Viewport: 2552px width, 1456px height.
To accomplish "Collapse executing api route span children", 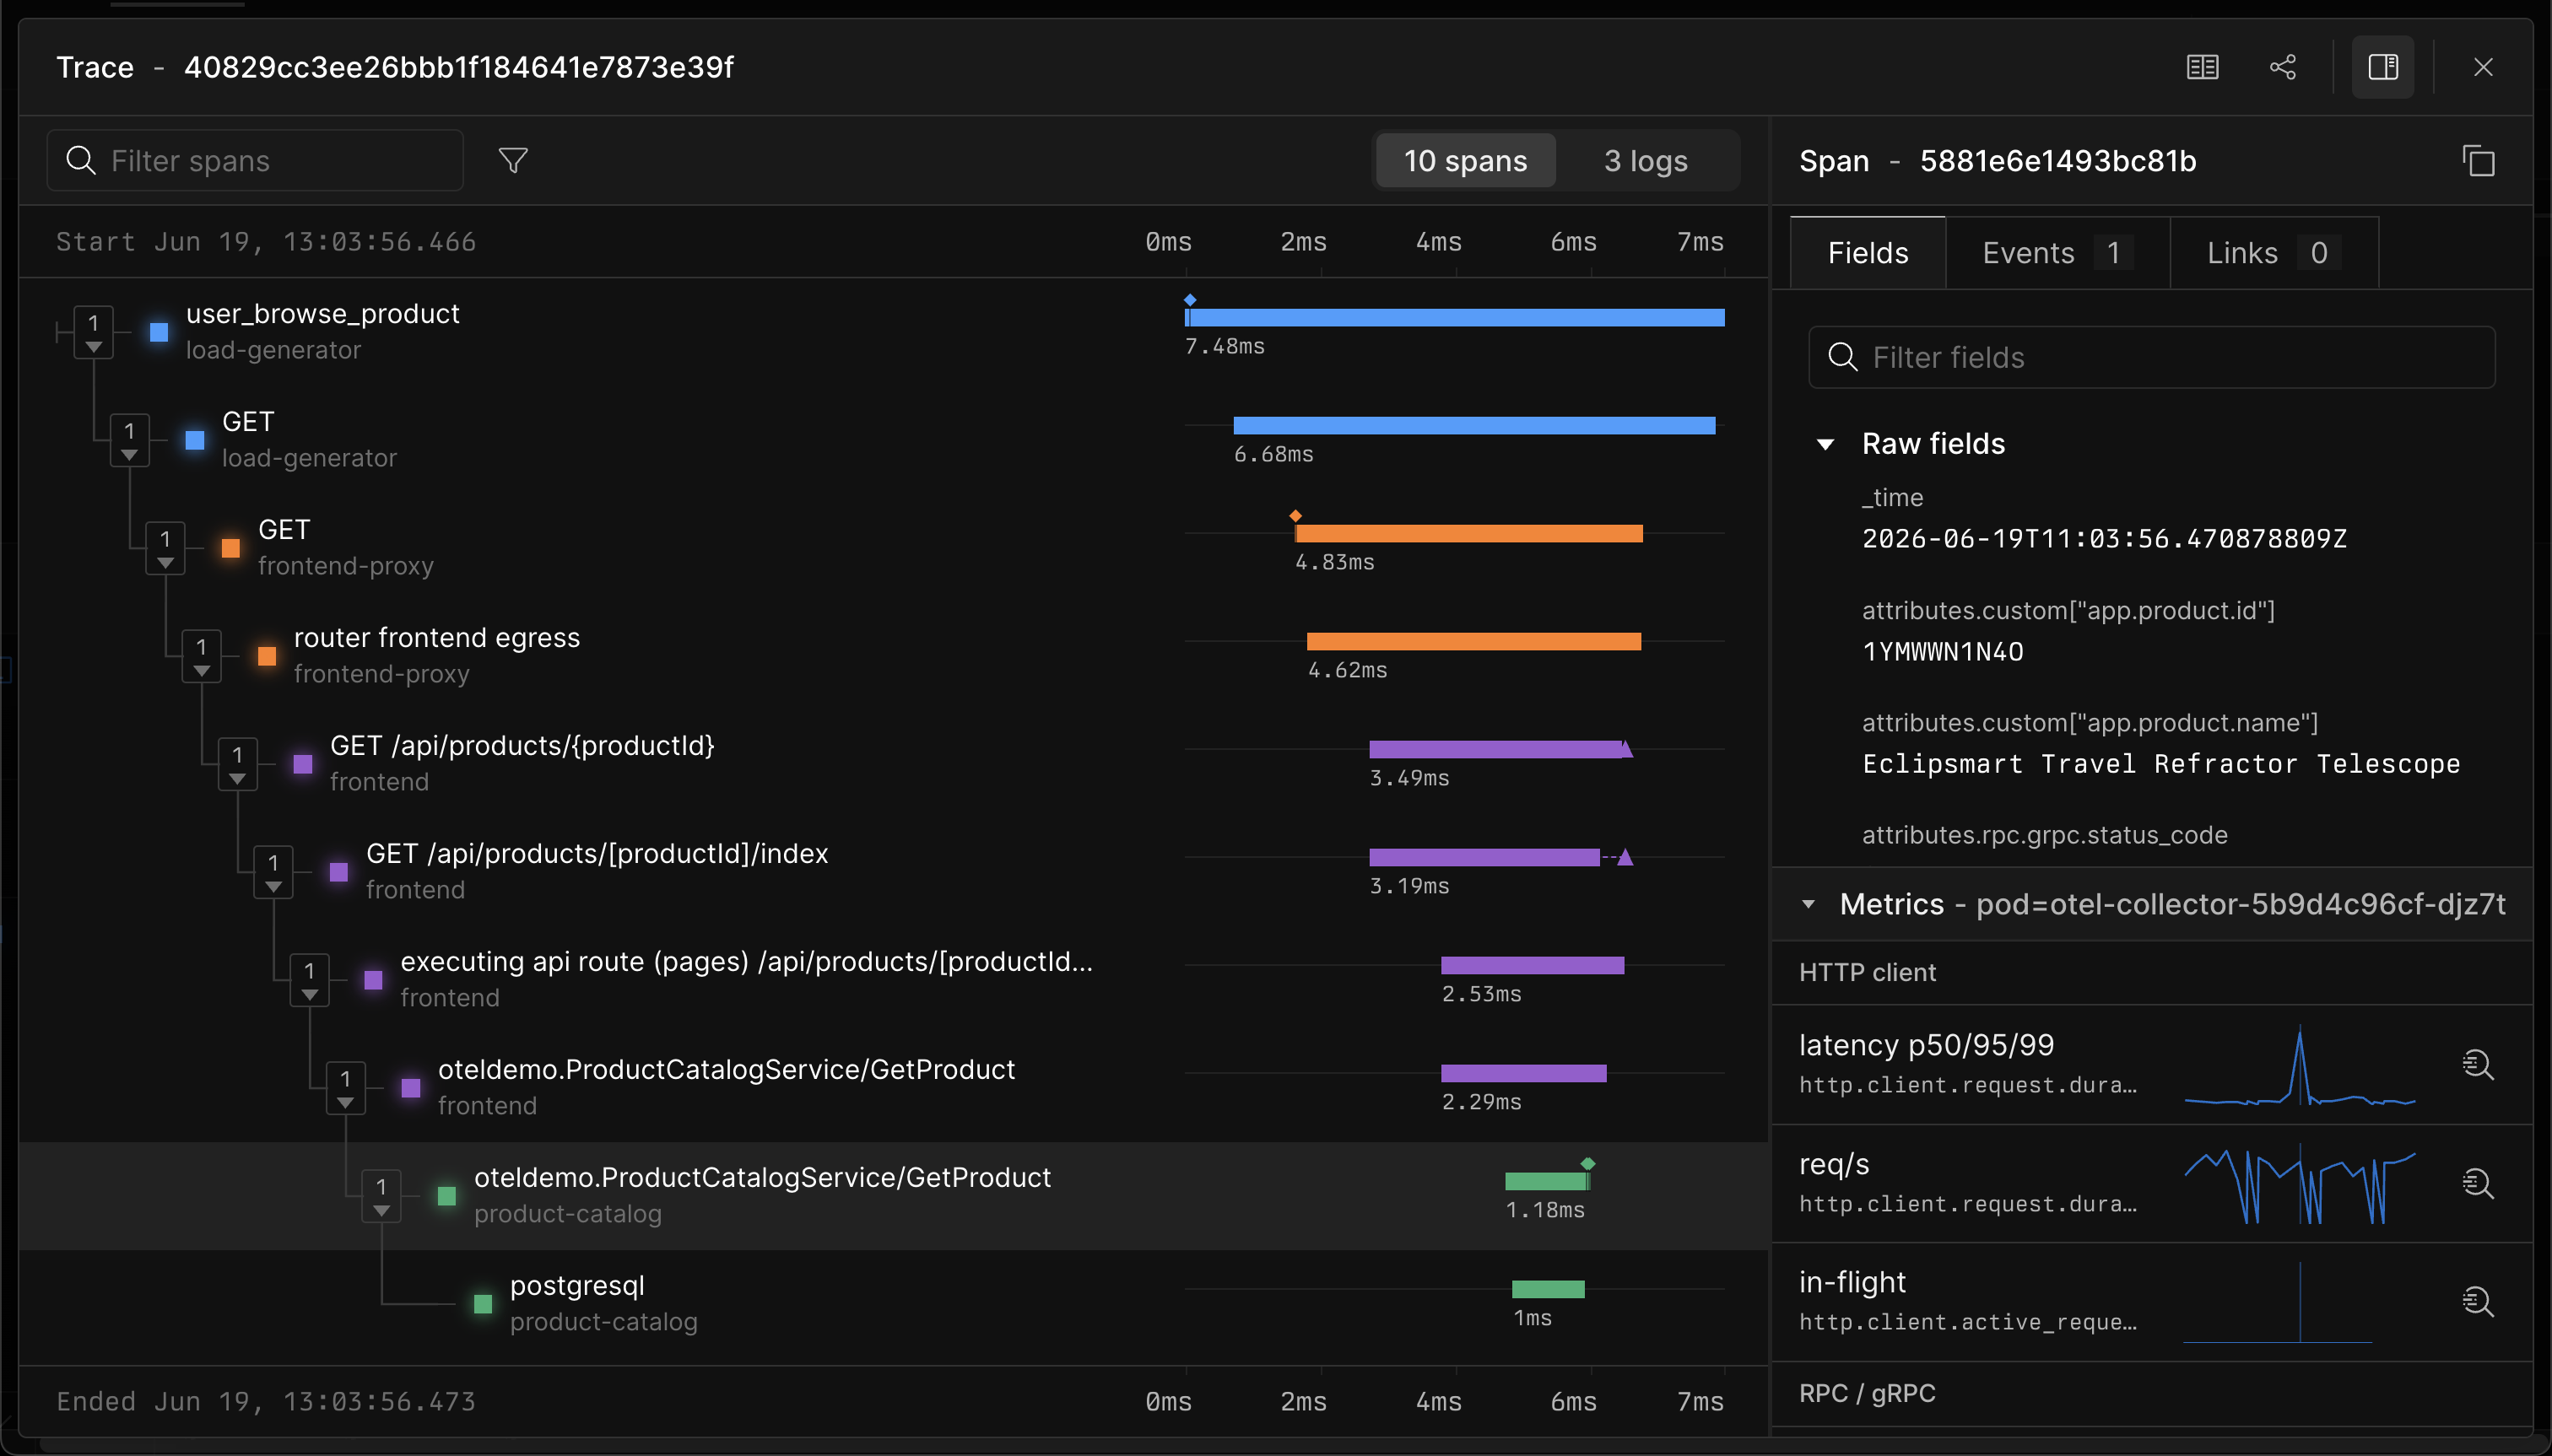I will 309,980.
